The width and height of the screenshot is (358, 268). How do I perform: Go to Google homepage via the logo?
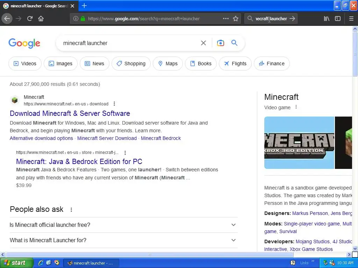(x=24, y=43)
